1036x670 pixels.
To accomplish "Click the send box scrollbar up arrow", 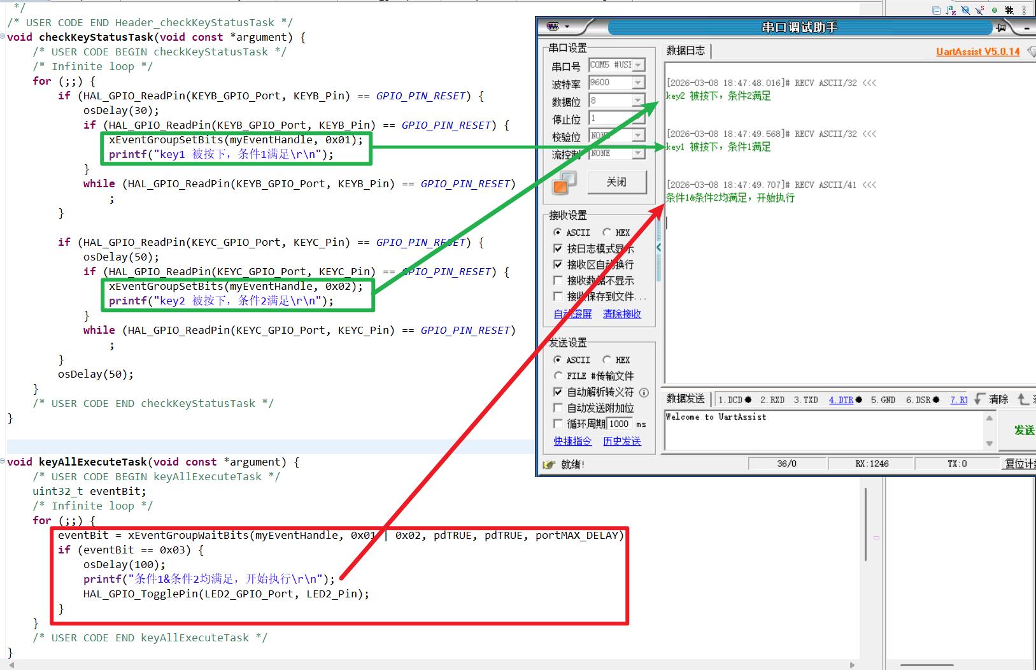I will tap(989, 418).
